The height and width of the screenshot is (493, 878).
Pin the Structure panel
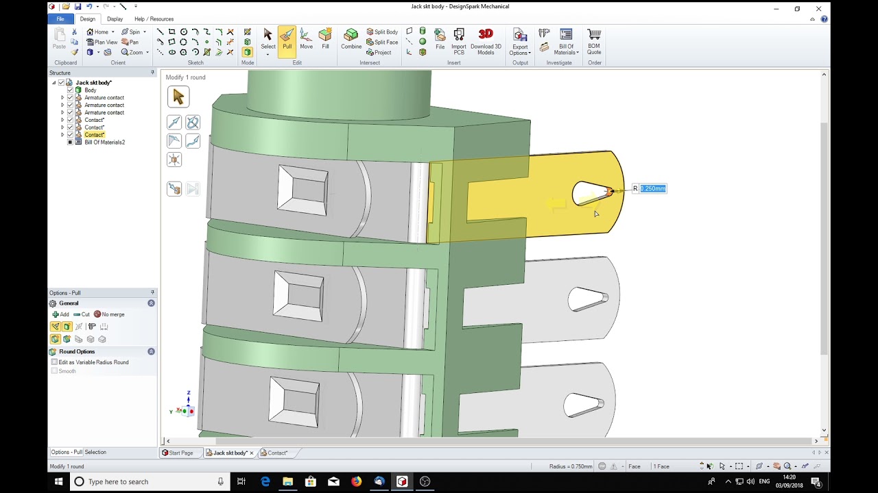tap(152, 73)
